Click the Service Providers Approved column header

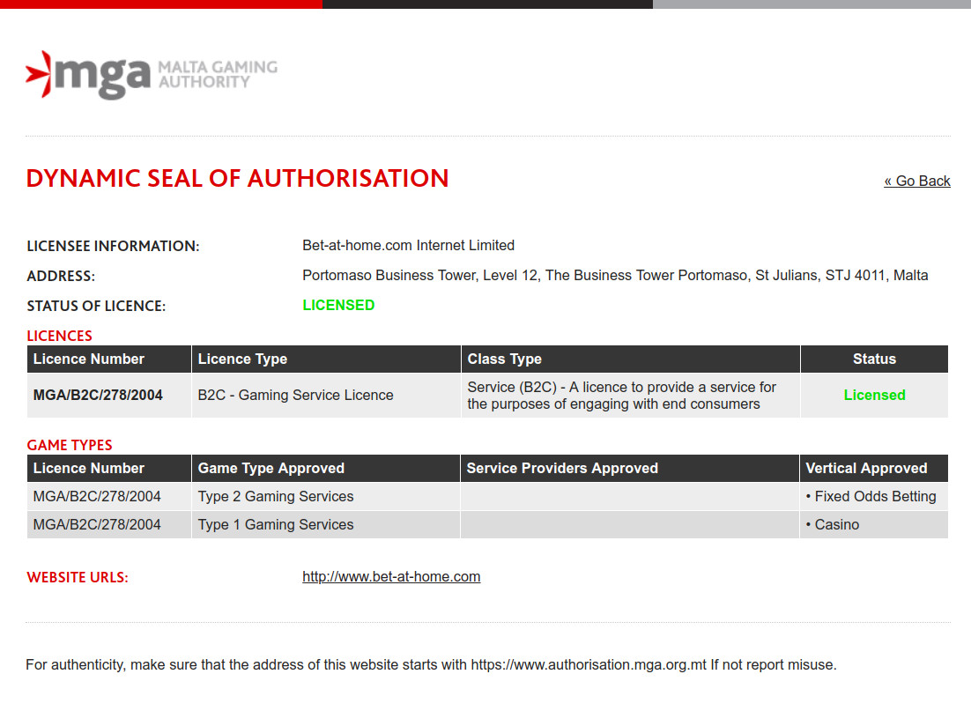coord(562,469)
